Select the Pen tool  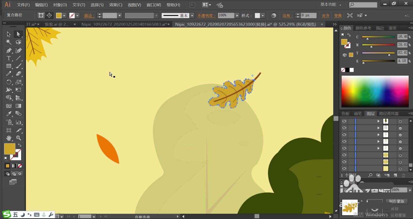point(9,50)
